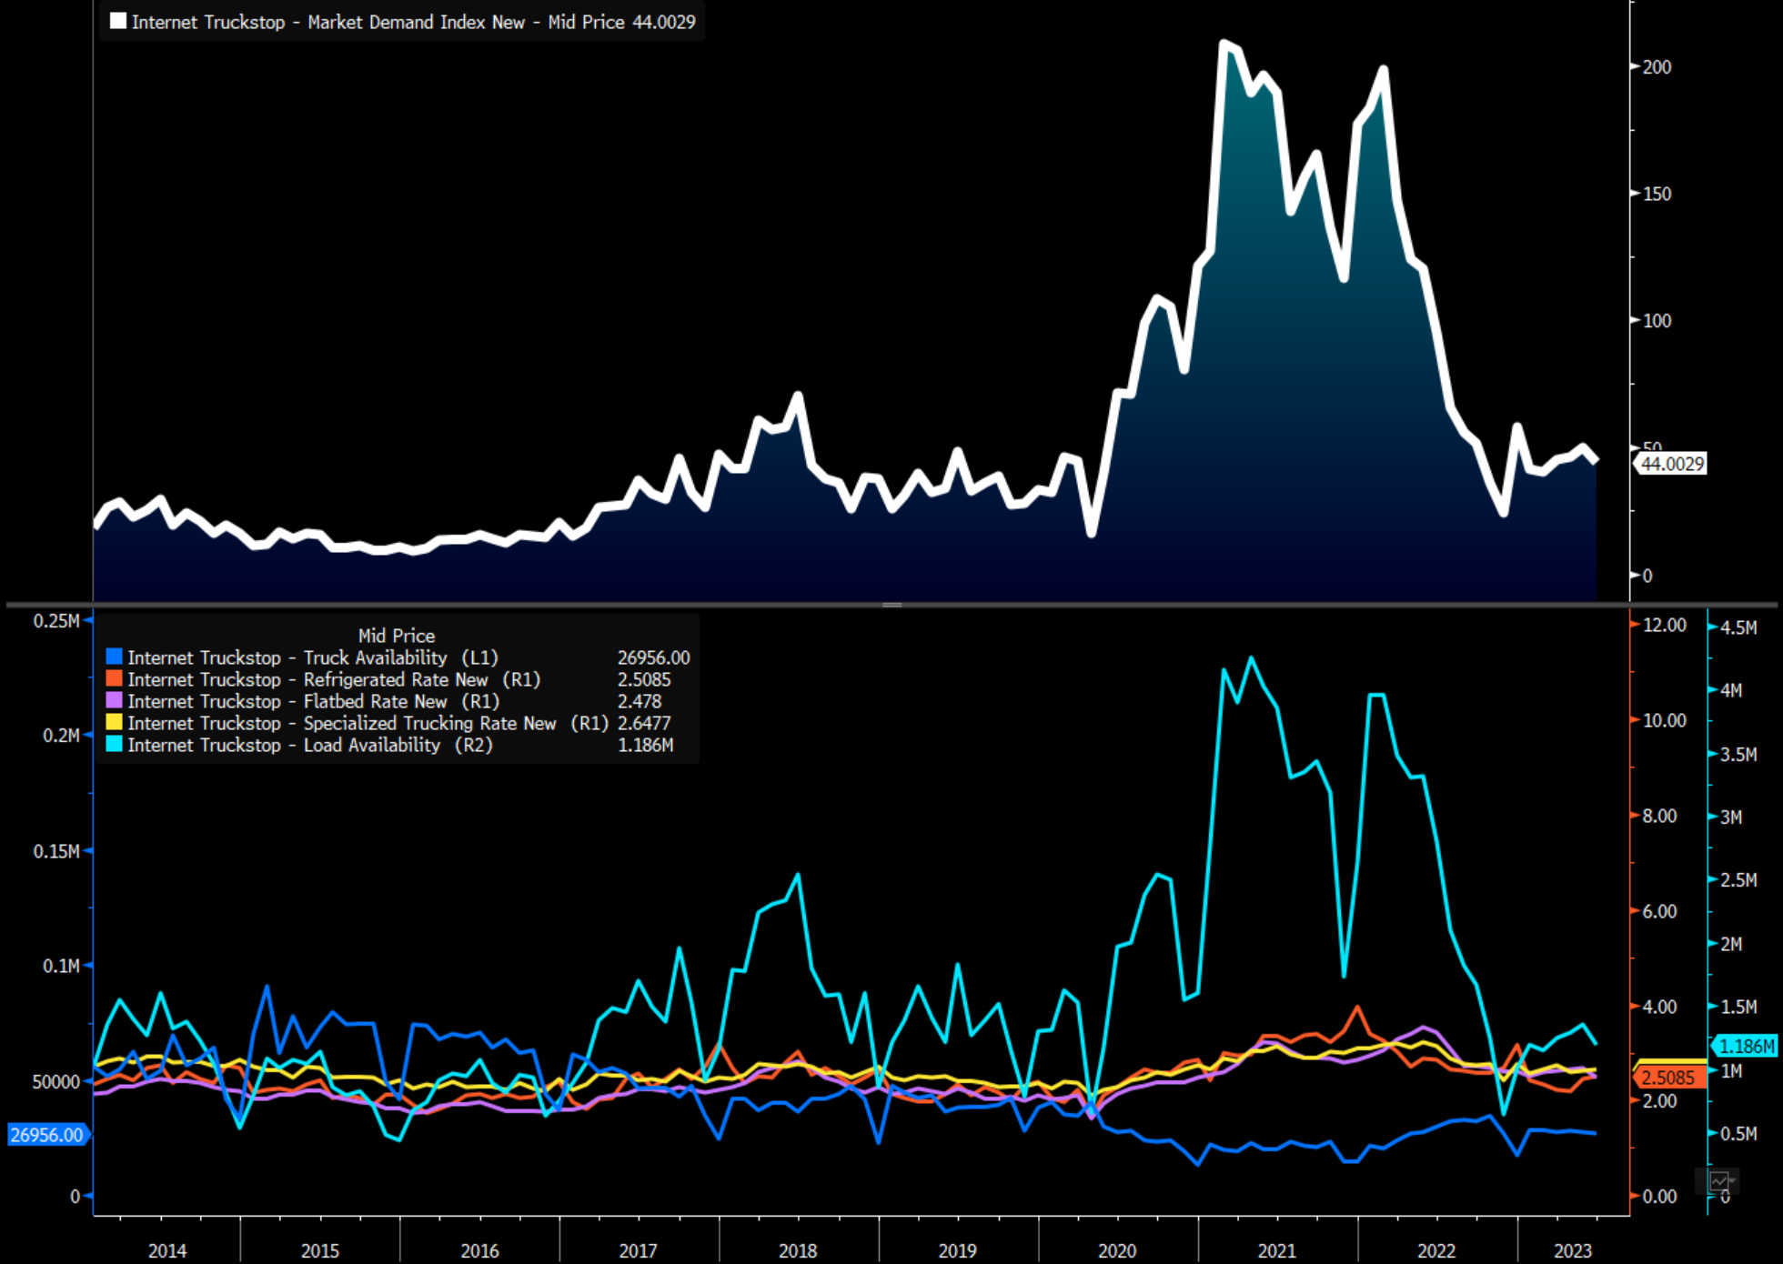
Task: Click the pane divider grip handle between charts
Action: (x=891, y=604)
